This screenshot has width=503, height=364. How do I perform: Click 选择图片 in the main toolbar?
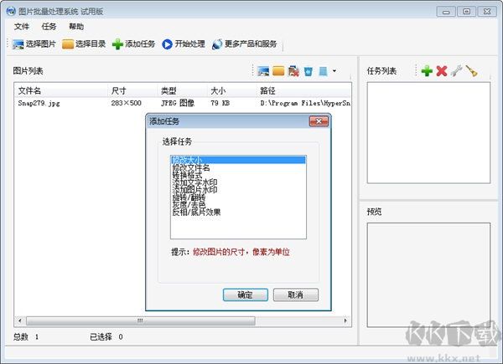coord(34,44)
